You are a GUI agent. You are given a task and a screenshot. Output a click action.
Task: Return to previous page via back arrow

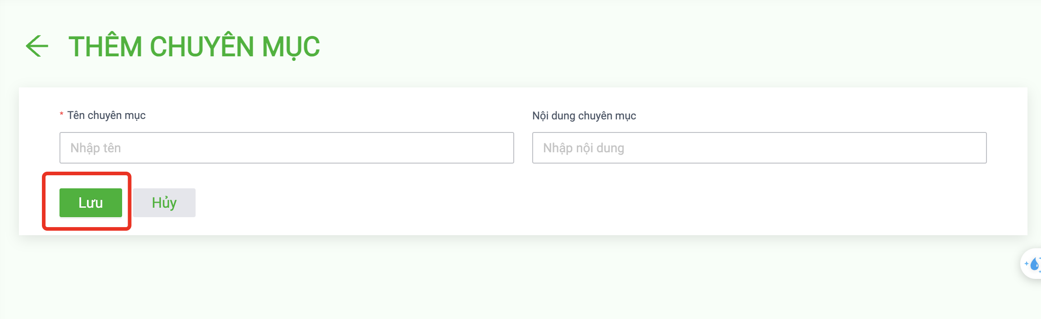click(37, 46)
